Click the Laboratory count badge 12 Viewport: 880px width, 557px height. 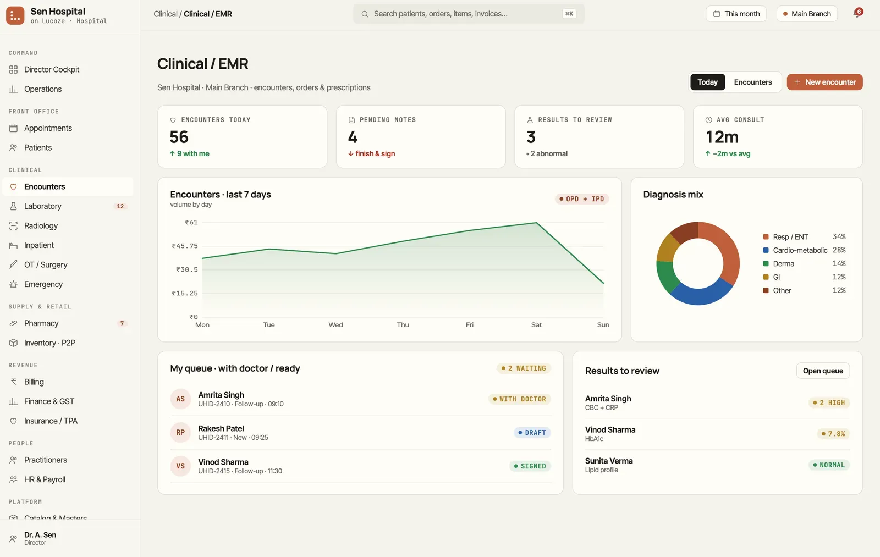[120, 207]
